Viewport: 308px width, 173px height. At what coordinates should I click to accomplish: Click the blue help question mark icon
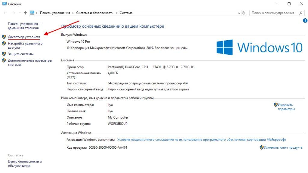click(x=305, y=20)
